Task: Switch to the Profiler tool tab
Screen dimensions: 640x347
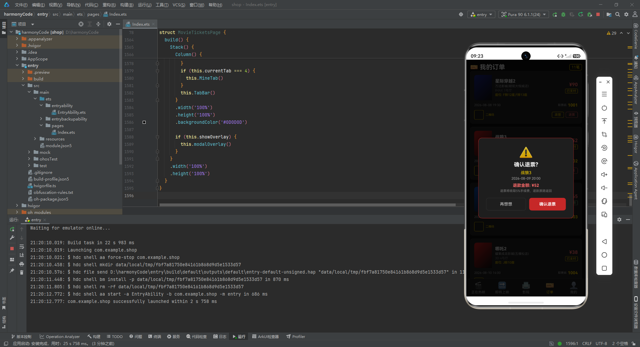Action: click(296, 337)
